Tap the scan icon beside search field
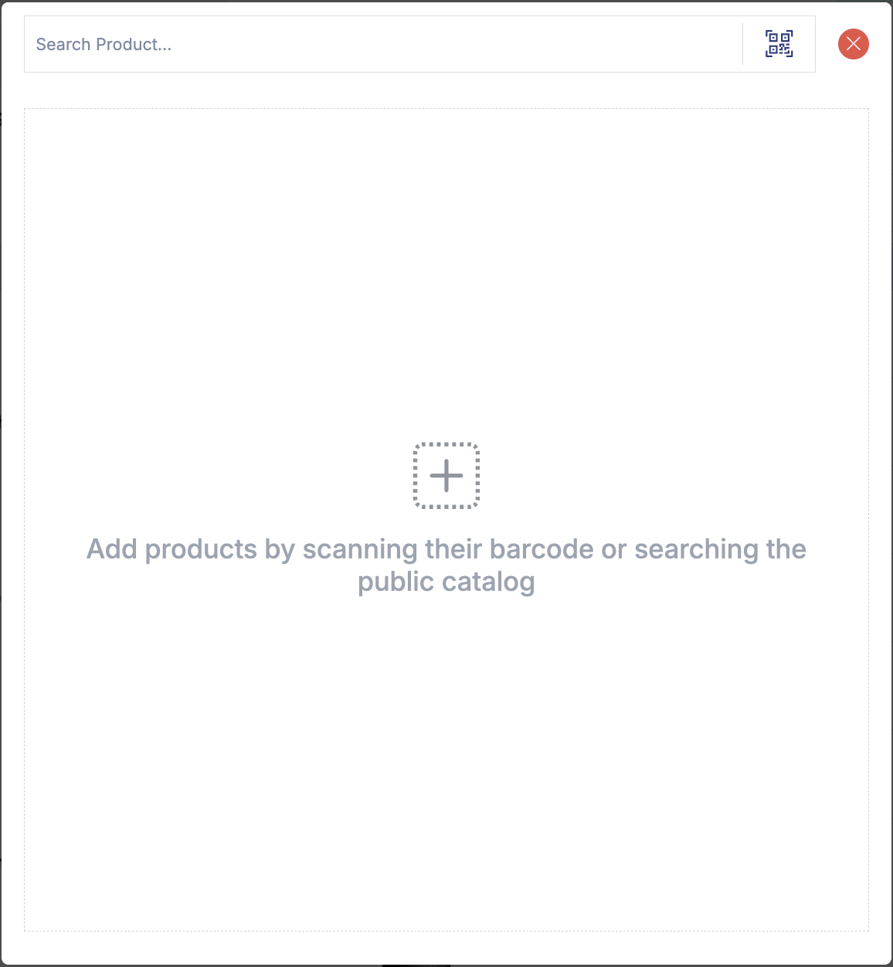The width and height of the screenshot is (893, 967). [x=779, y=44]
